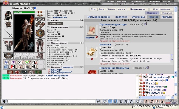Image resolution: width=179 pixels, height=109 pixels.
Task: Click the skull shield equipment slot
Action: [x=40, y=33]
